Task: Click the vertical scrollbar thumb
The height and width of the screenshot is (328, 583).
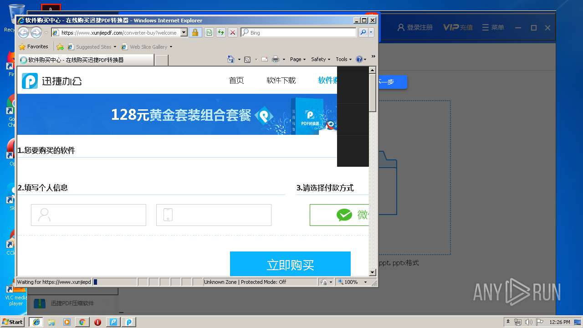Action: click(x=372, y=92)
